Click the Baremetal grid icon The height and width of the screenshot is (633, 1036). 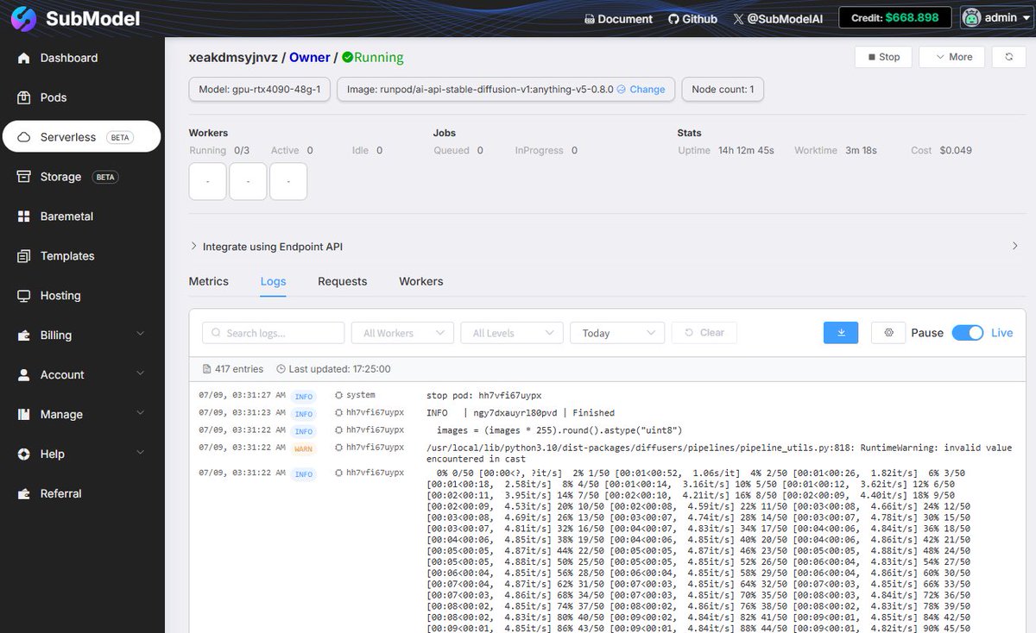(23, 216)
